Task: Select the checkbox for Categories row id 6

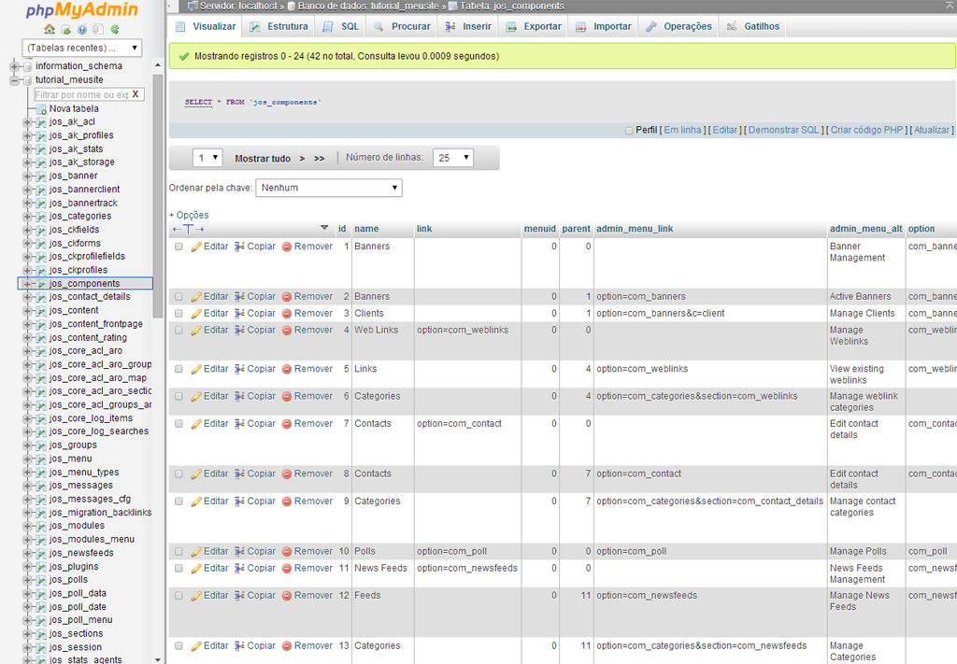Action: [x=179, y=397]
